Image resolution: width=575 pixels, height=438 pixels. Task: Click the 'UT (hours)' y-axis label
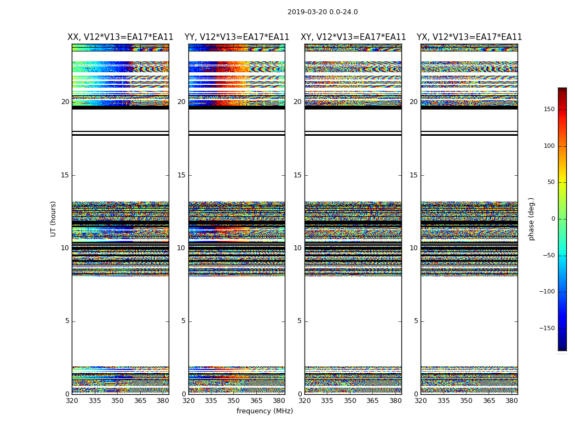[53, 219]
